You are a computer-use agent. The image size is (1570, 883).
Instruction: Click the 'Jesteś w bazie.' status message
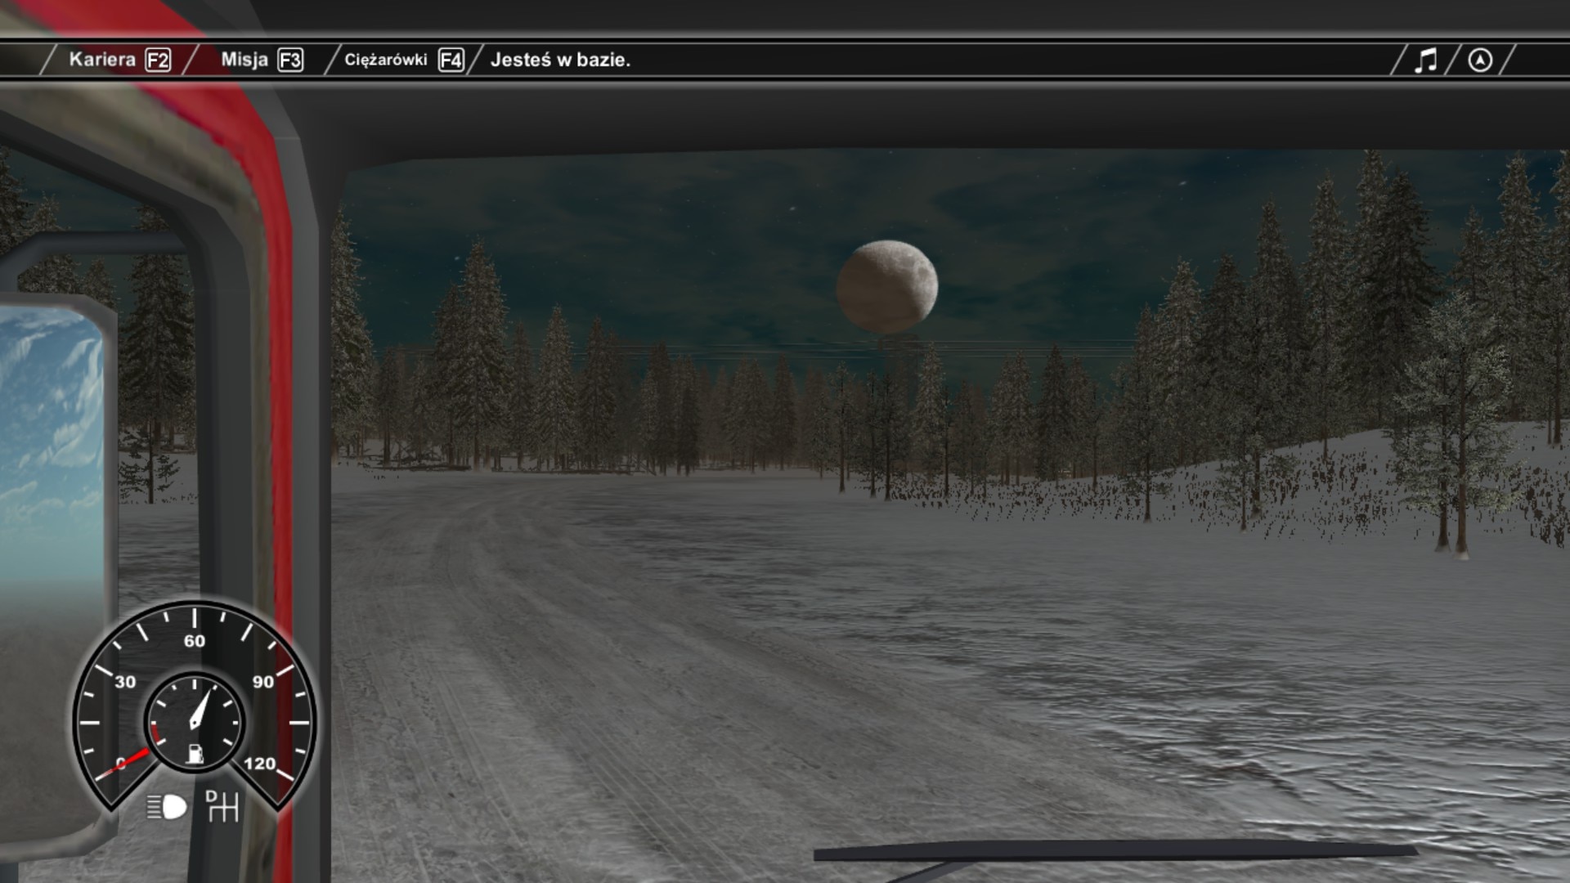[x=560, y=60]
